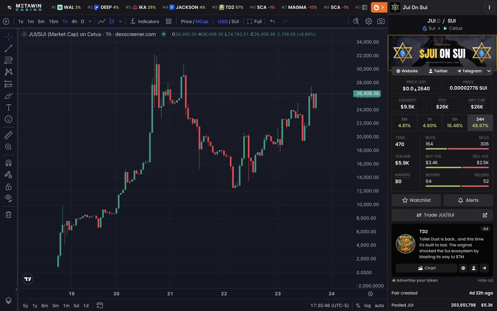Hide all drawings with eye icon
Viewport: 497px width, 311px height.
click(x=8, y=198)
